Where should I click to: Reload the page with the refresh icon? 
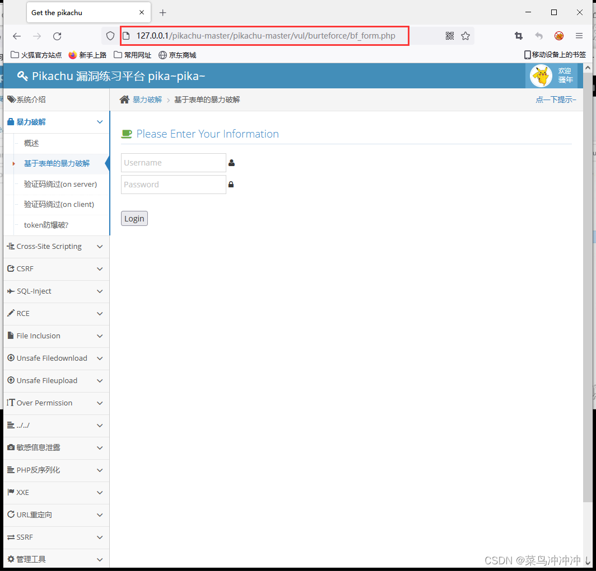(57, 36)
